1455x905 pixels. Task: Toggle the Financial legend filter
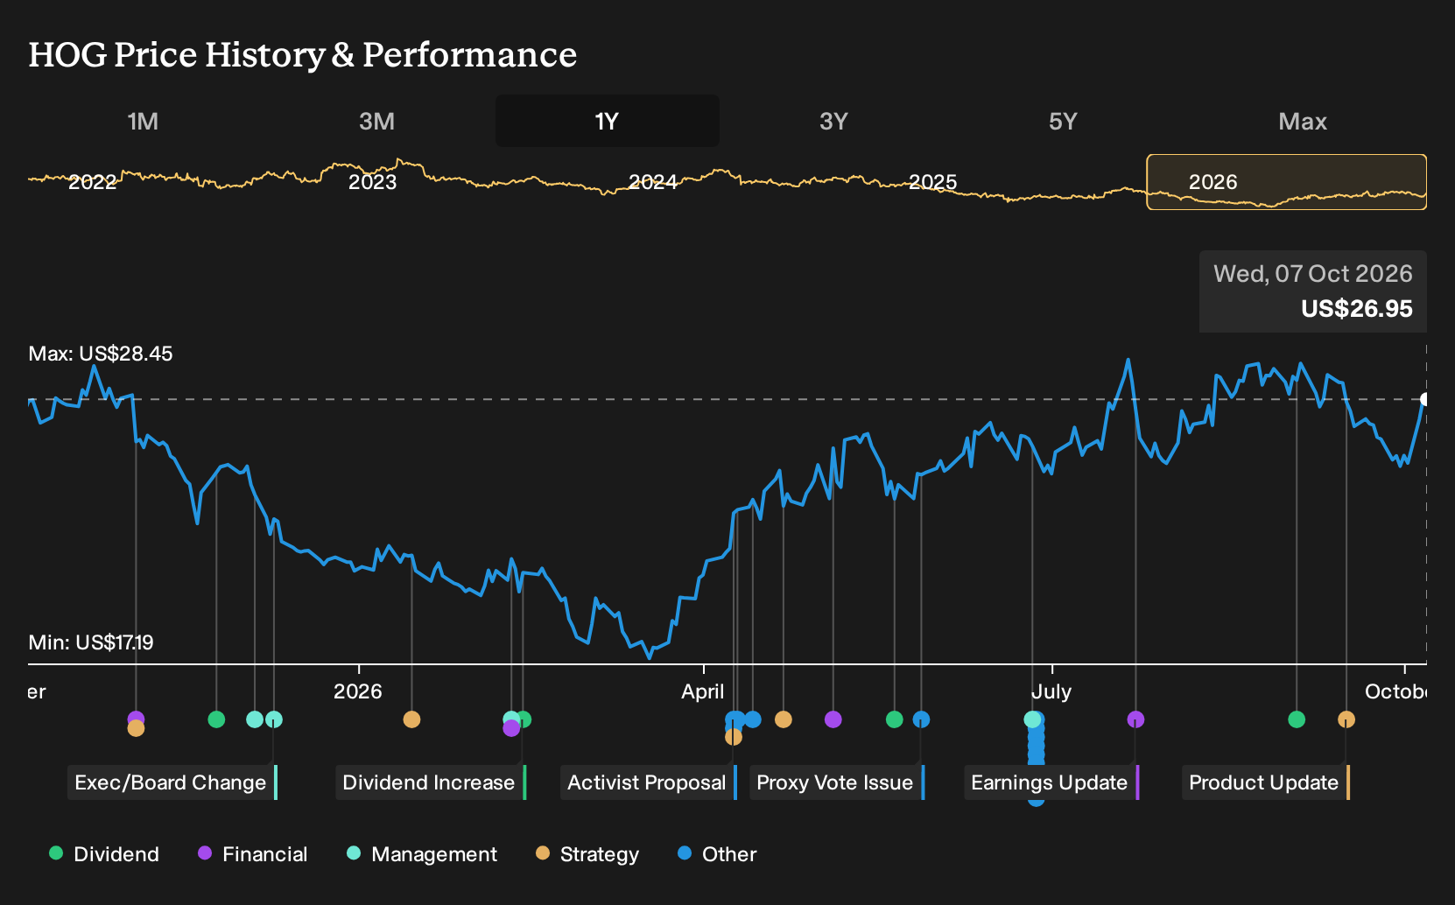[x=252, y=854]
